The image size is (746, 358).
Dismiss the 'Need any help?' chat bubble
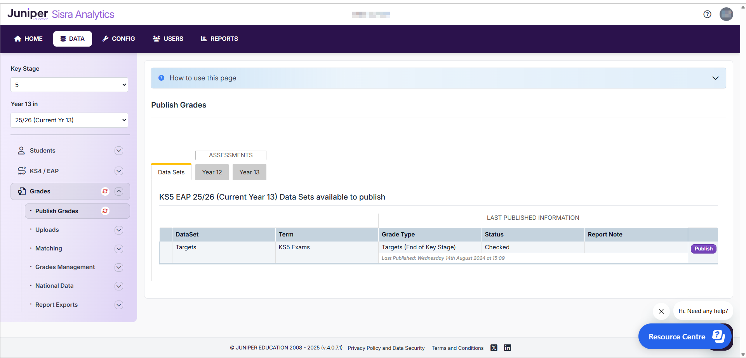pos(661,311)
